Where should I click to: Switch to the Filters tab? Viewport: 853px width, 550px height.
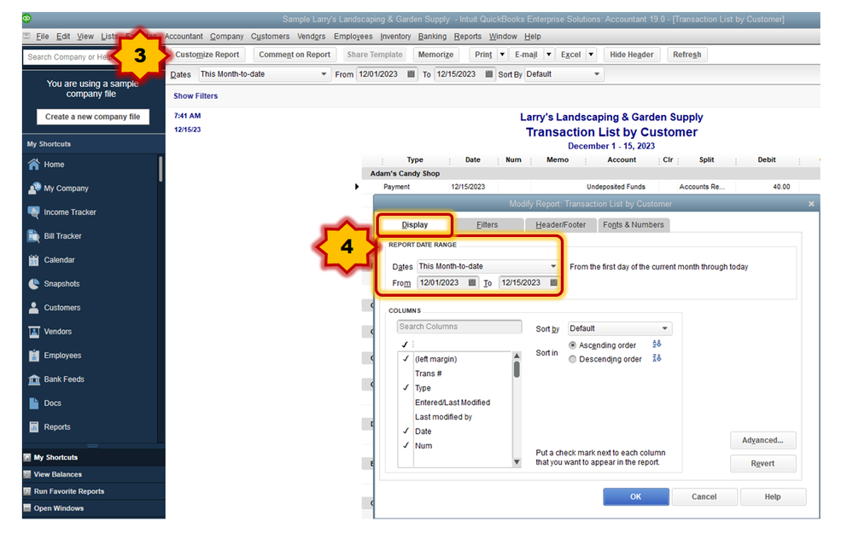coord(487,224)
